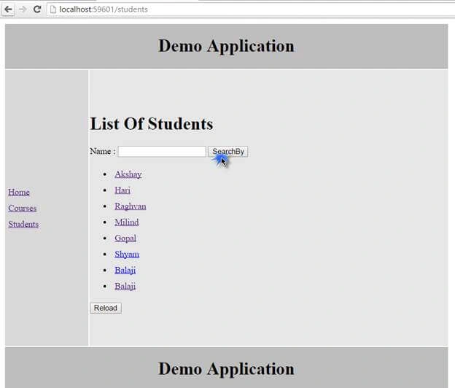Go back with the browser back arrow
455x388 pixels.
(8, 9)
